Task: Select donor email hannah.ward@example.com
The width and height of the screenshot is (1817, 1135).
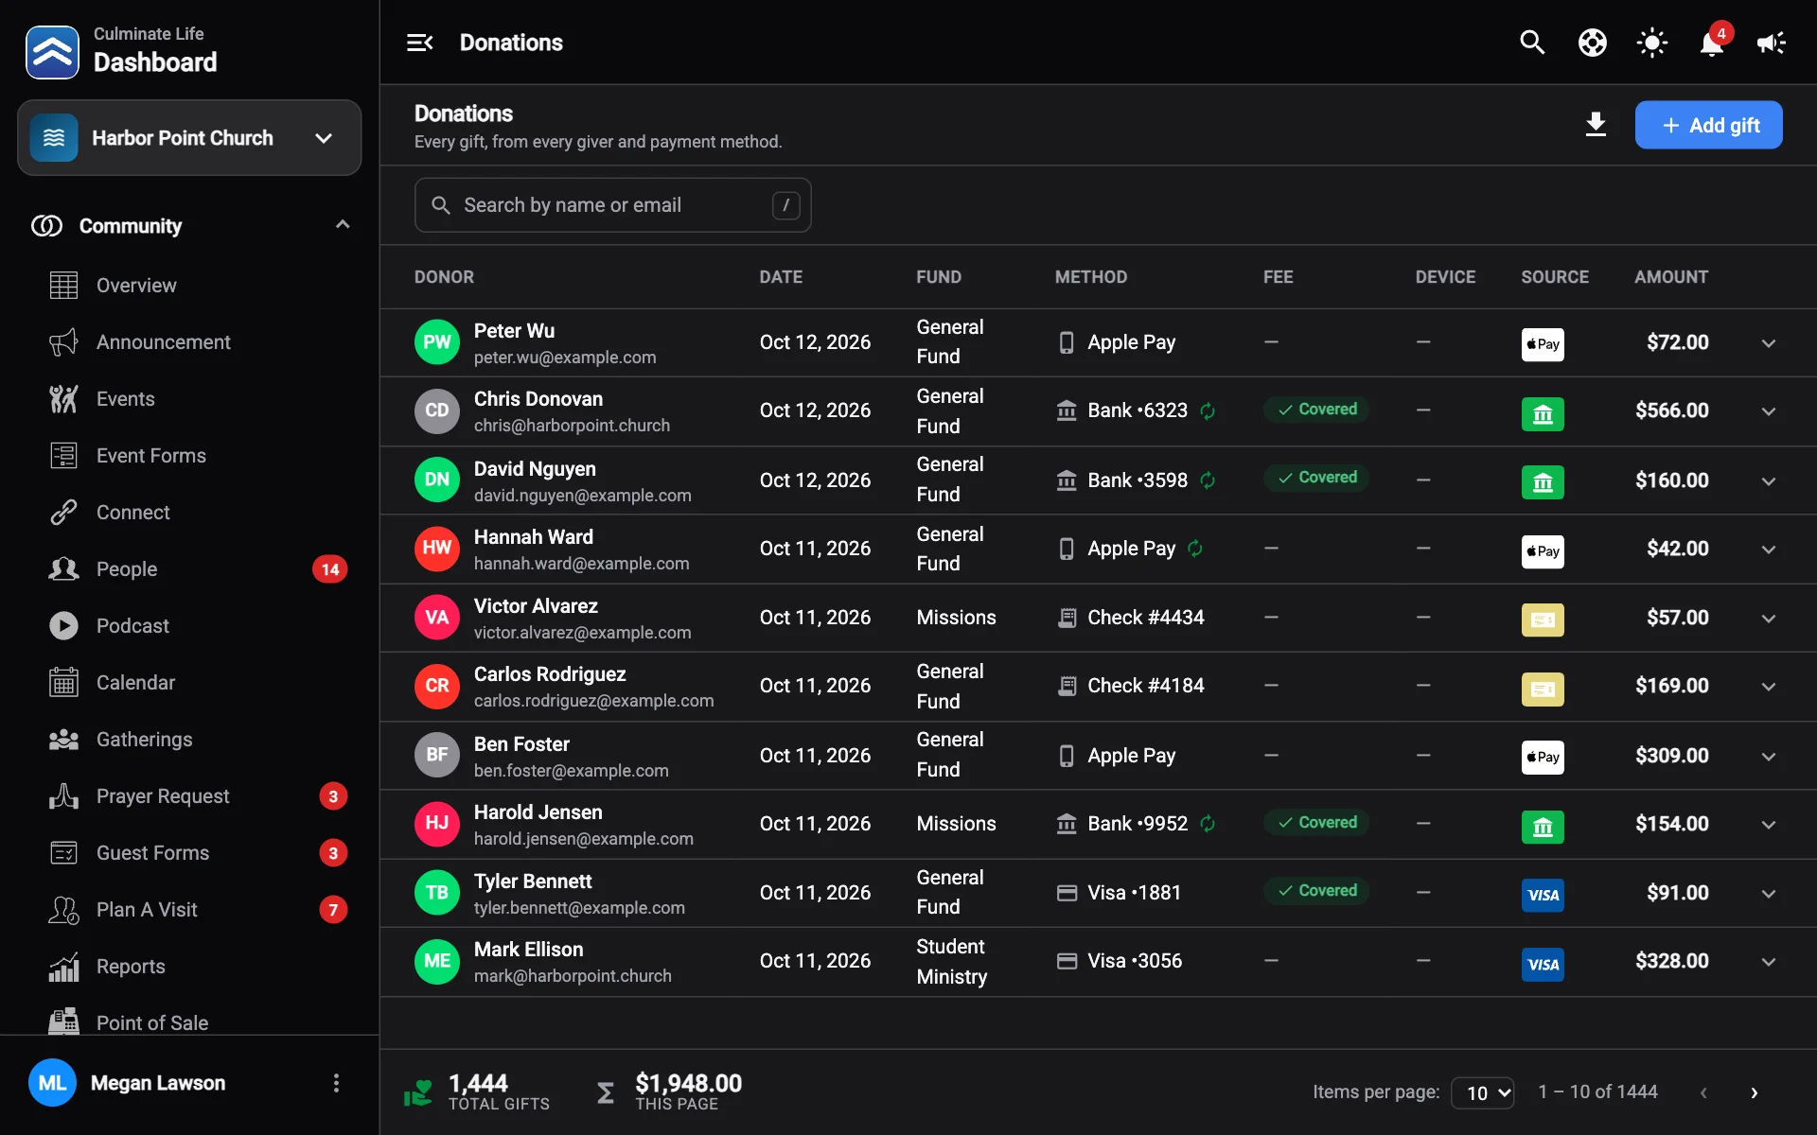Action: (581, 564)
